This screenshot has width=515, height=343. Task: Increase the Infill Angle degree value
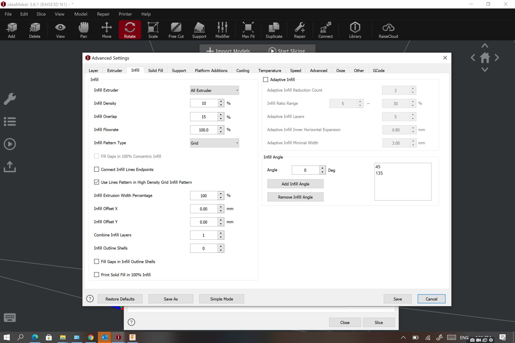coord(322,168)
